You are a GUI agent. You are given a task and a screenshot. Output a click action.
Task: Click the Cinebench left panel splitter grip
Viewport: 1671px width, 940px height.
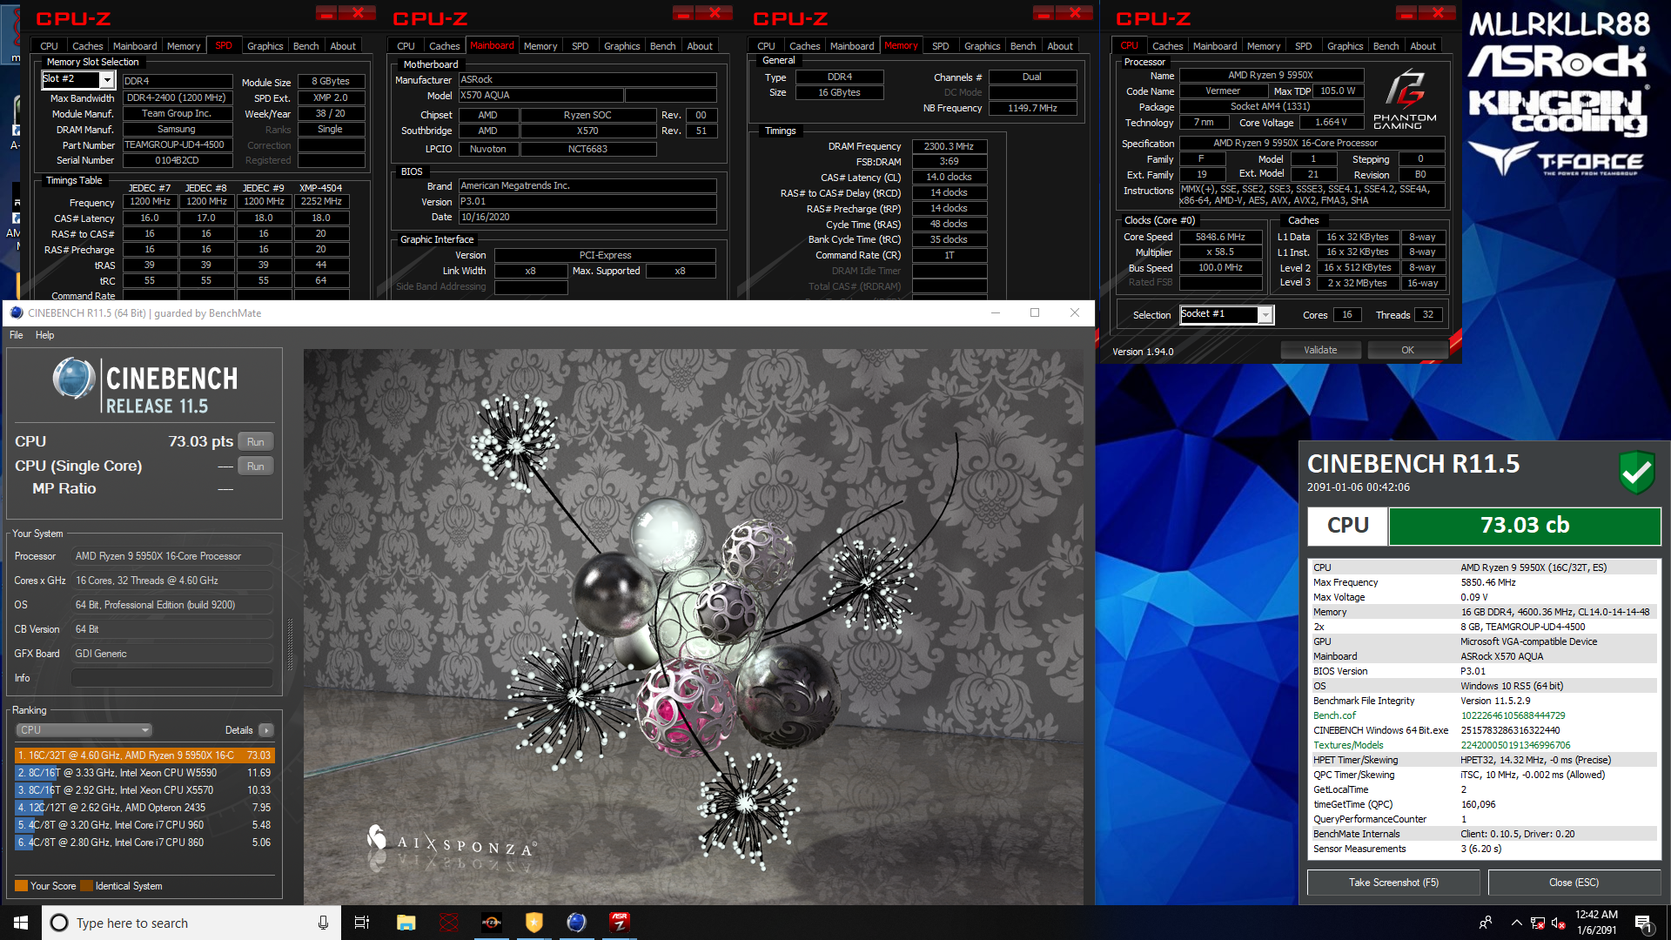[x=290, y=644]
